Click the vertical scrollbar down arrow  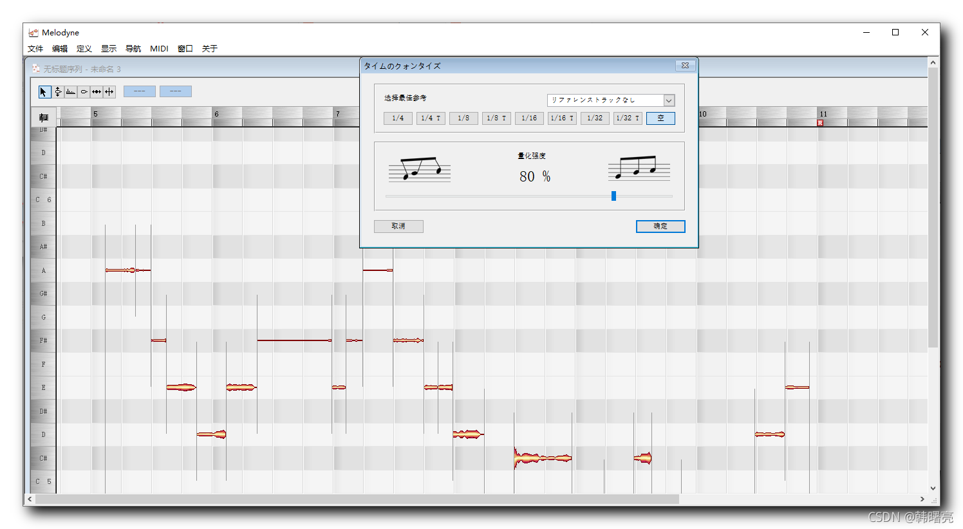tap(933, 488)
